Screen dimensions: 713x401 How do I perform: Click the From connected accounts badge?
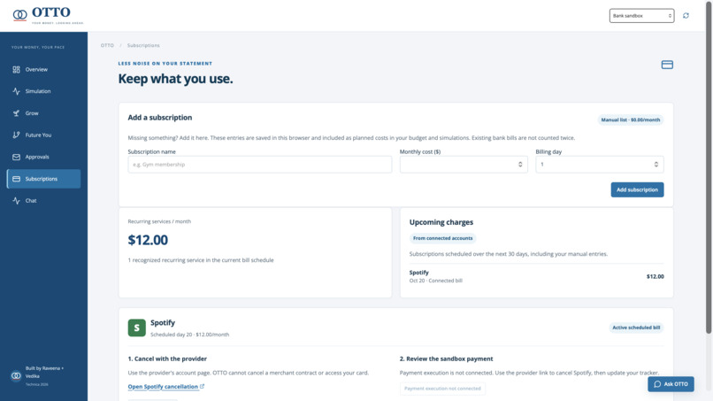pos(442,238)
